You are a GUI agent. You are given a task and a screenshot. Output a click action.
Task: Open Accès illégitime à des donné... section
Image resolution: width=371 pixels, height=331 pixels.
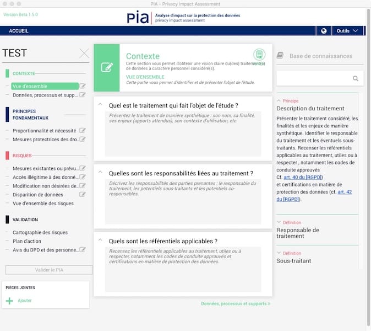point(45,177)
